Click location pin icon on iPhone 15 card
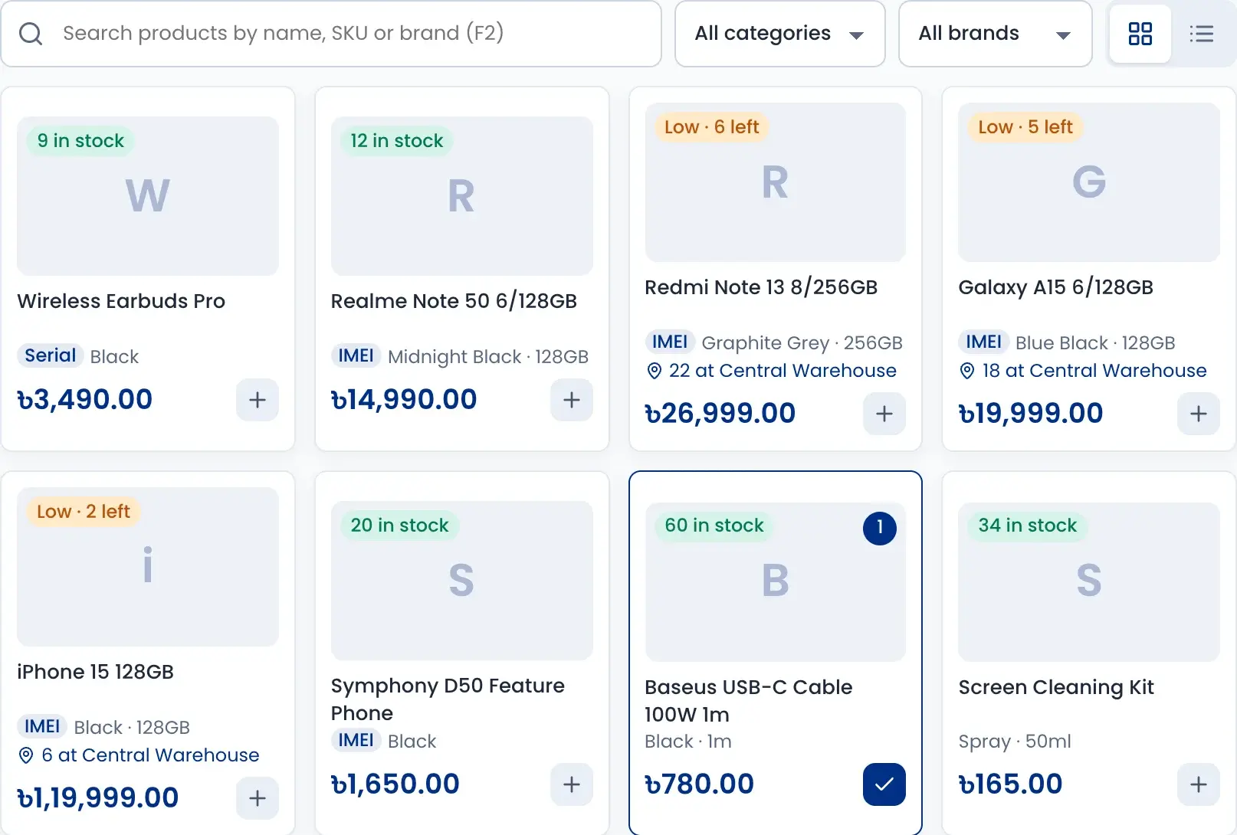 click(26, 755)
